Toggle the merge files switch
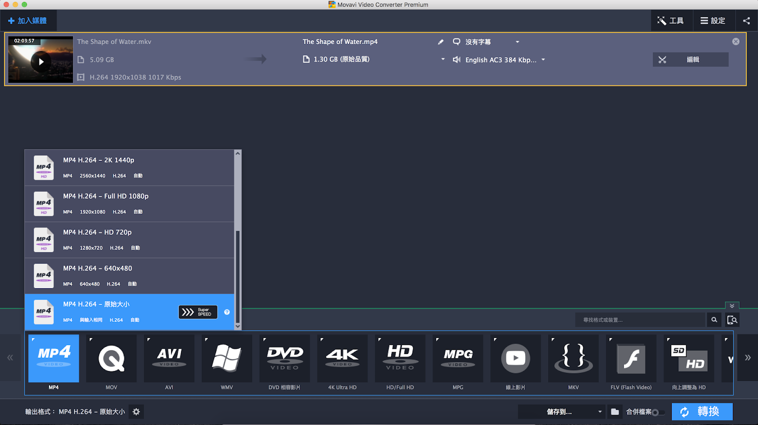Image resolution: width=758 pixels, height=425 pixels. pos(659,412)
